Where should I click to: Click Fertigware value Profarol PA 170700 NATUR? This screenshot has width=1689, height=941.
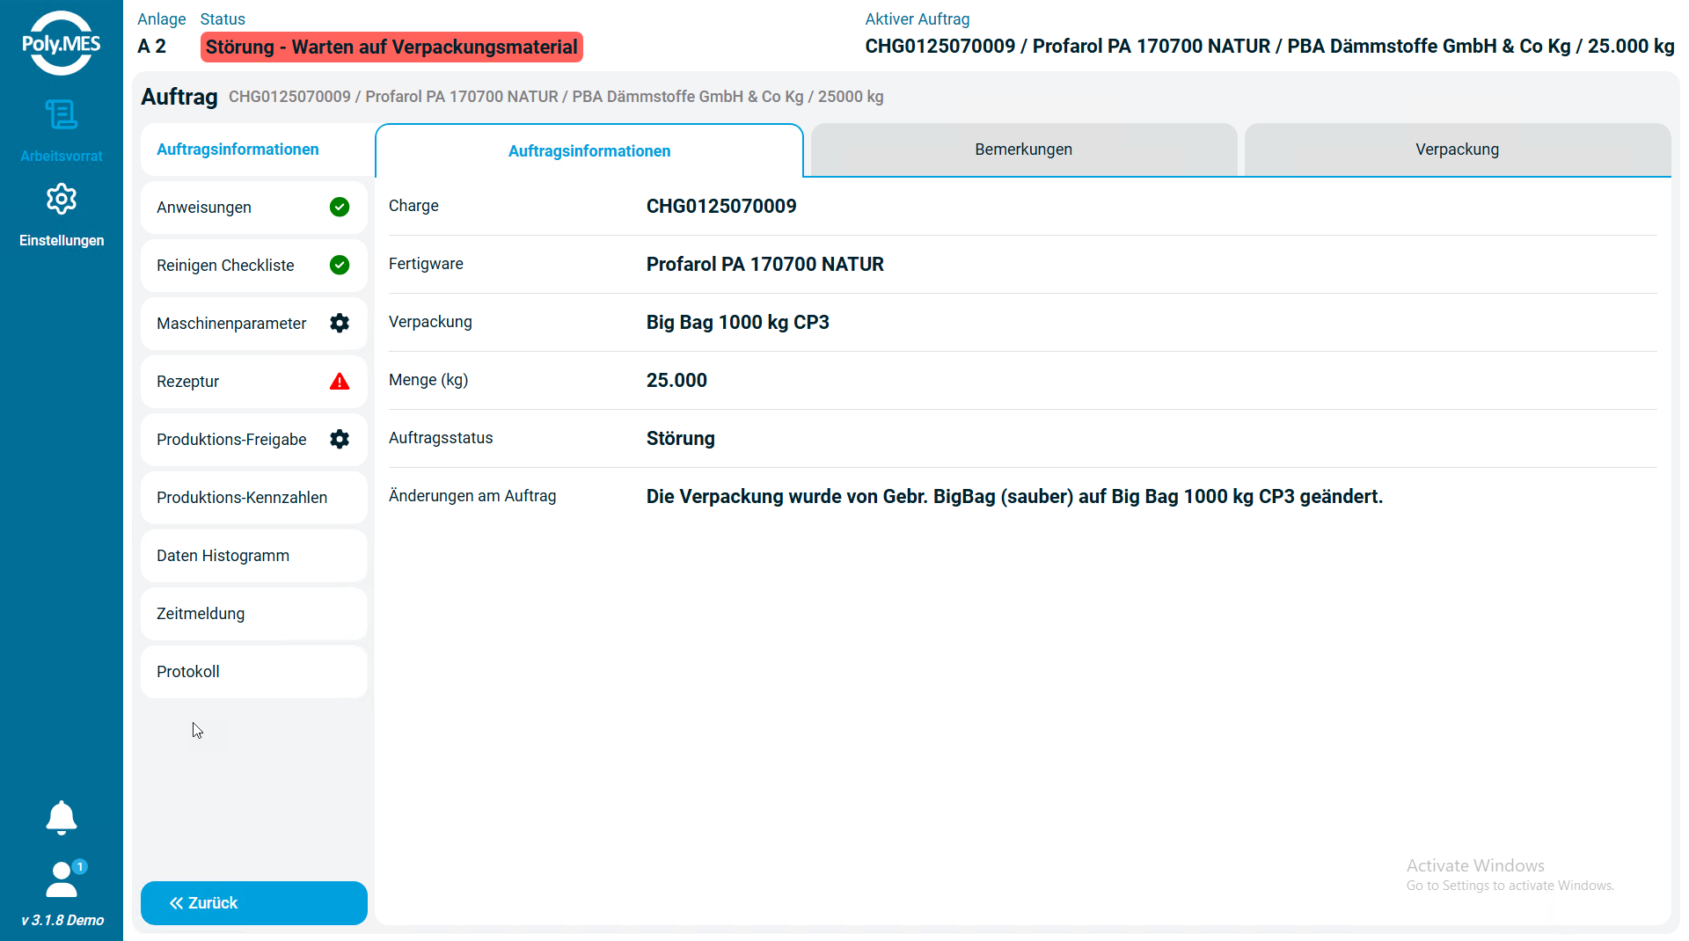tap(765, 265)
